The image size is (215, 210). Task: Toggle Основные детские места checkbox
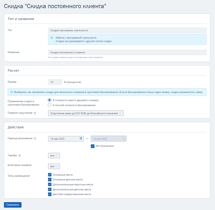point(50,180)
